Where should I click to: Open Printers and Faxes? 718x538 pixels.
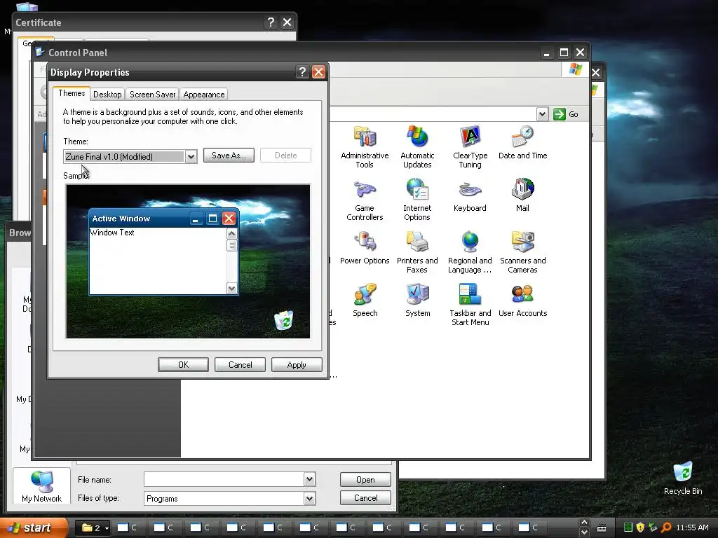417,252
